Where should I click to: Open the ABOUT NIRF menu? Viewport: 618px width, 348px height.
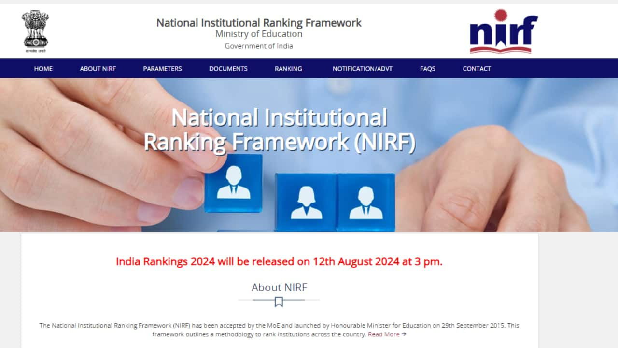(x=98, y=69)
